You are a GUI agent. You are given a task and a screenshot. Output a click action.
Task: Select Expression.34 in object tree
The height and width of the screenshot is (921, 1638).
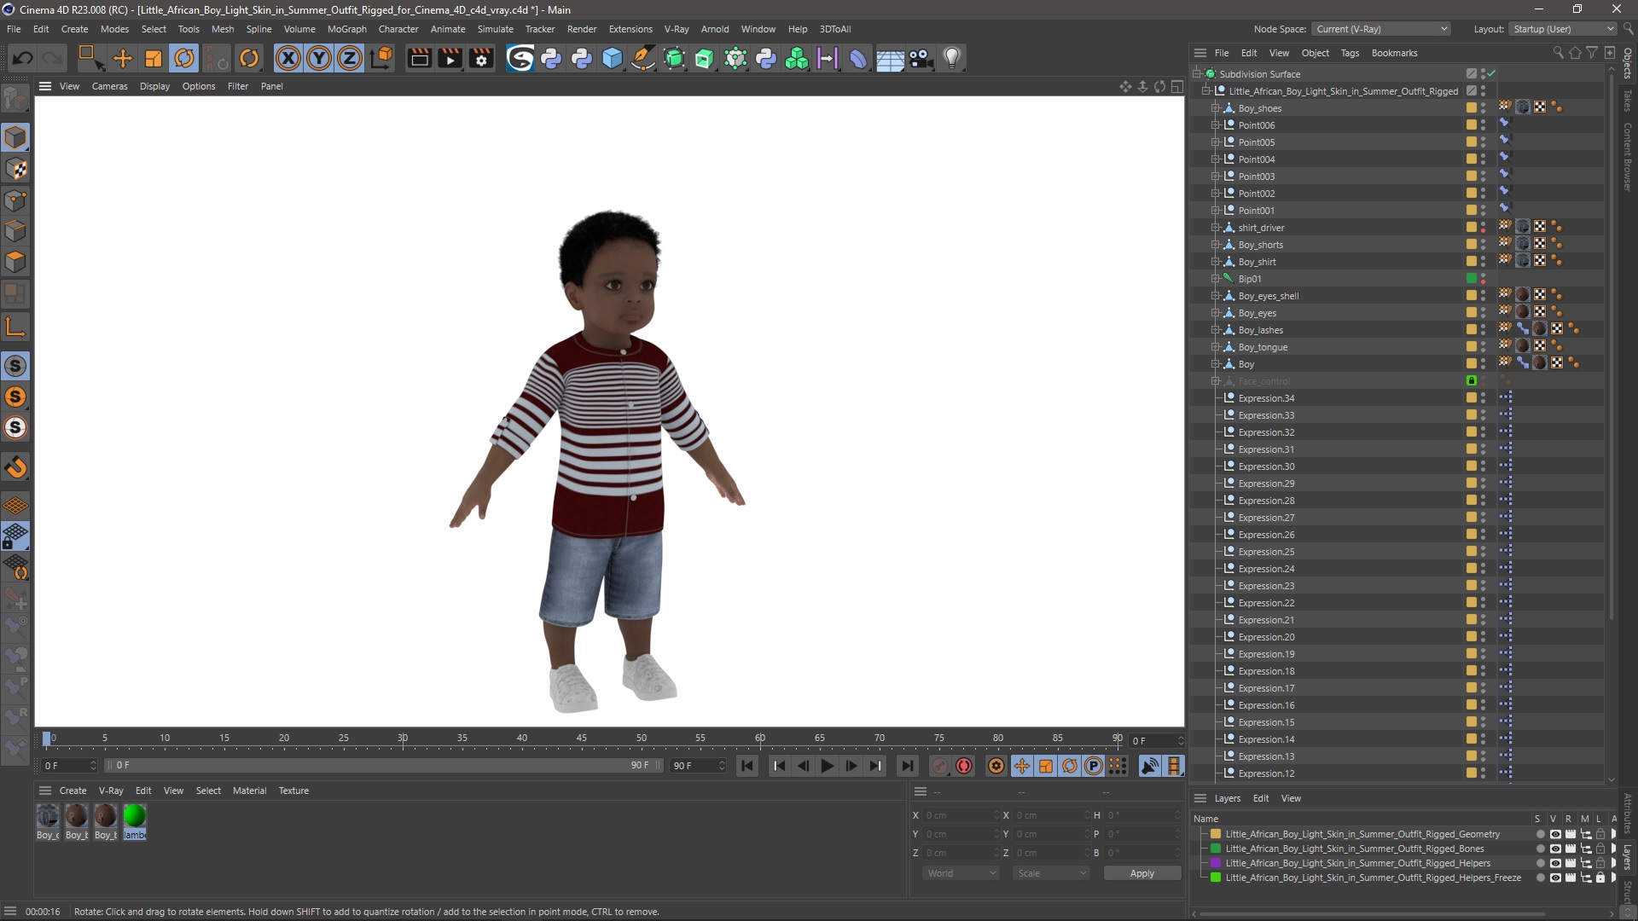(1266, 398)
